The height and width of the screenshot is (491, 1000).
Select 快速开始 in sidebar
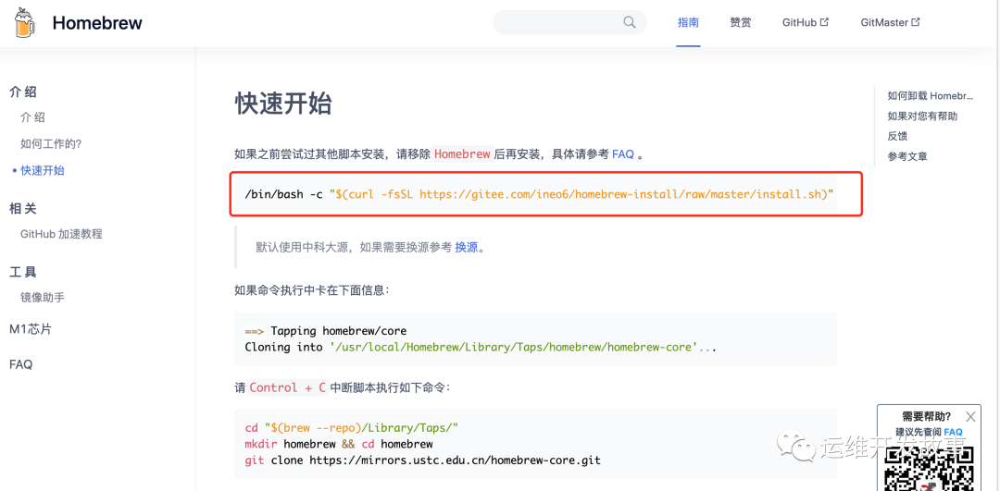pyautogui.click(x=42, y=171)
